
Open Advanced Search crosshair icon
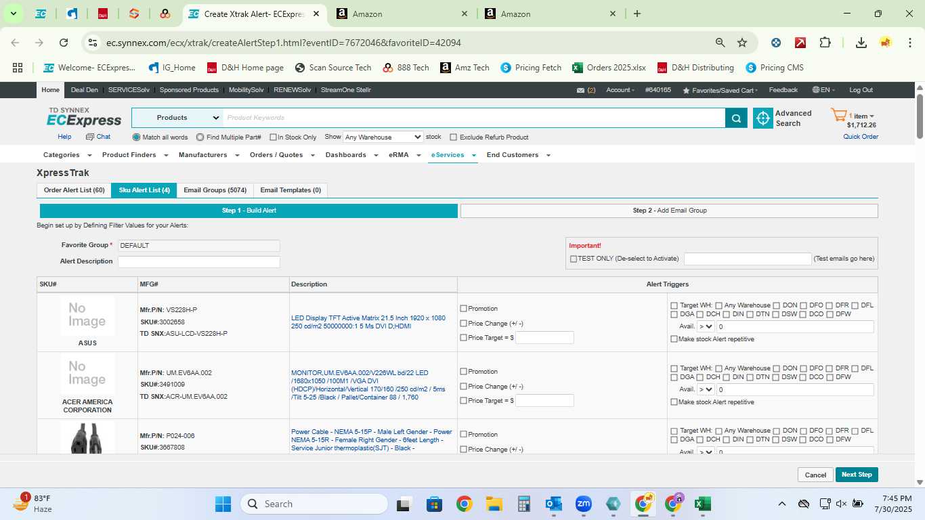763,118
